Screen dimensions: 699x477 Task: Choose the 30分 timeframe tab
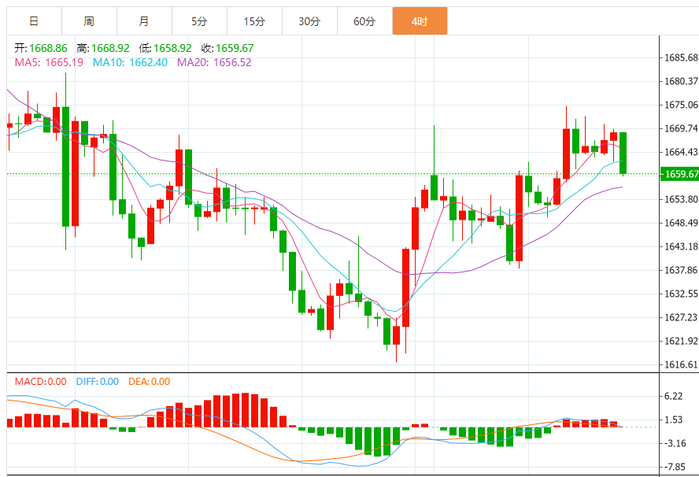tap(310, 21)
